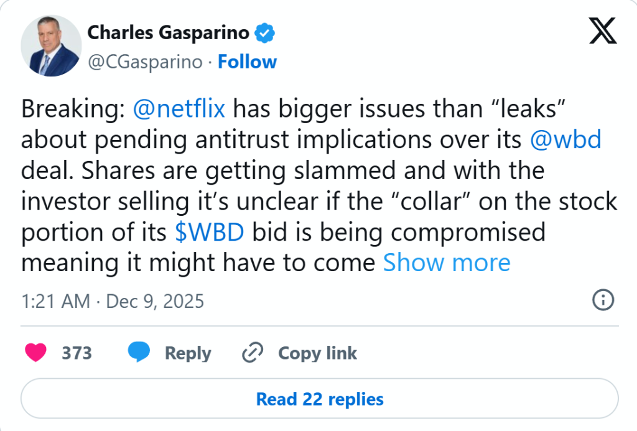The image size is (637, 431).
Task: Click the Copy link text label
Action: point(317,353)
